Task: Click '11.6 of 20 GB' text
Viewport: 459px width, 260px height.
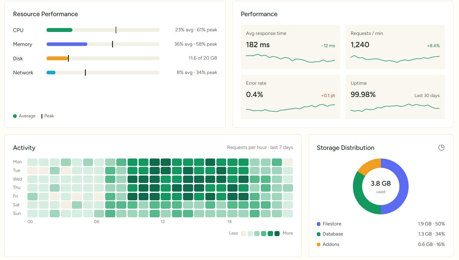Action: click(x=203, y=58)
